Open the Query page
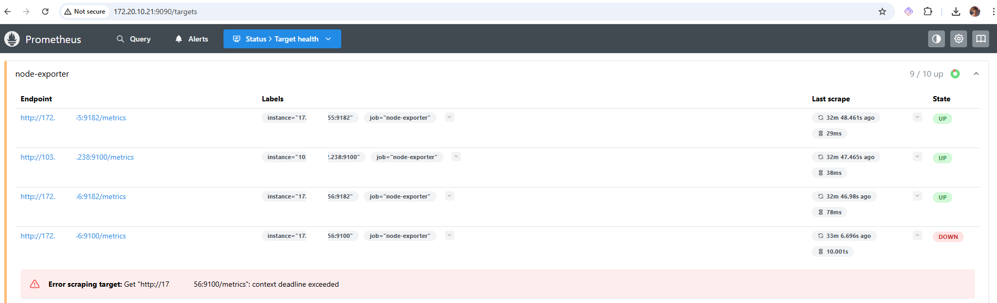The width and height of the screenshot is (997, 303). pos(134,39)
